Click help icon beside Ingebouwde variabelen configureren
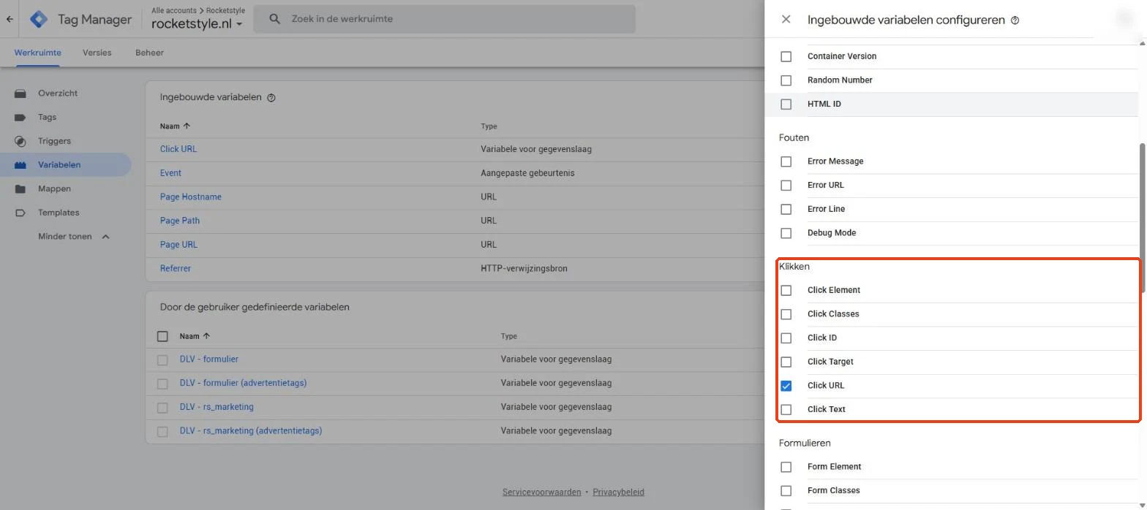The width and height of the screenshot is (1147, 510). point(1015,20)
